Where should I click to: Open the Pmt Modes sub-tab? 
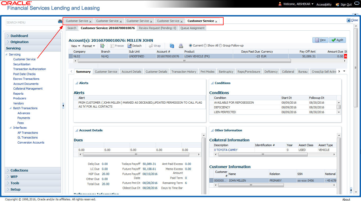207,71
